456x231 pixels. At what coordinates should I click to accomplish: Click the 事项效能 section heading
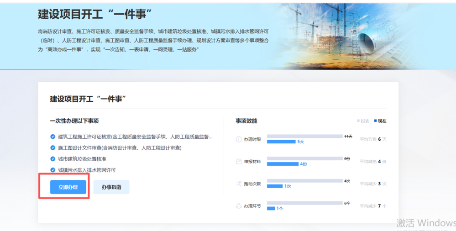coord(246,121)
